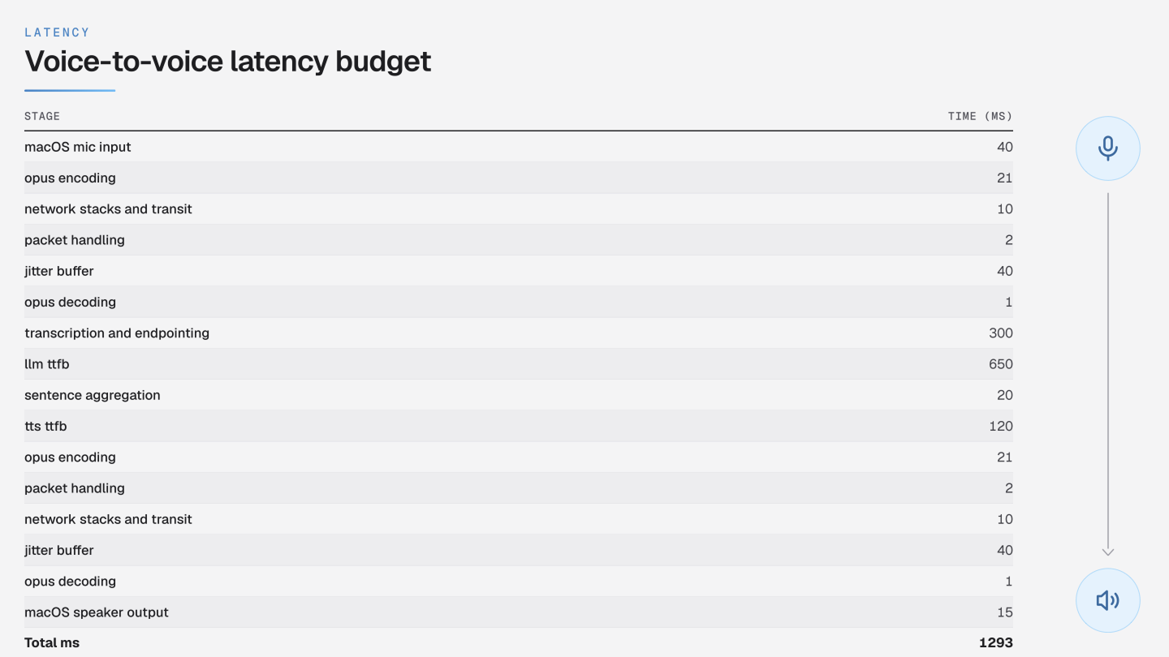
Task: Click the Total ms label
Action: (52, 642)
